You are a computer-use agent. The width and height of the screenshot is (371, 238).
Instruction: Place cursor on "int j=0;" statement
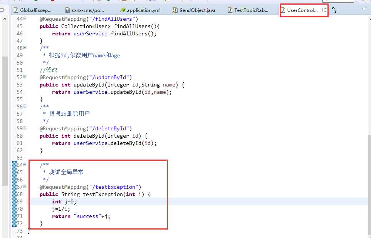click(64, 201)
